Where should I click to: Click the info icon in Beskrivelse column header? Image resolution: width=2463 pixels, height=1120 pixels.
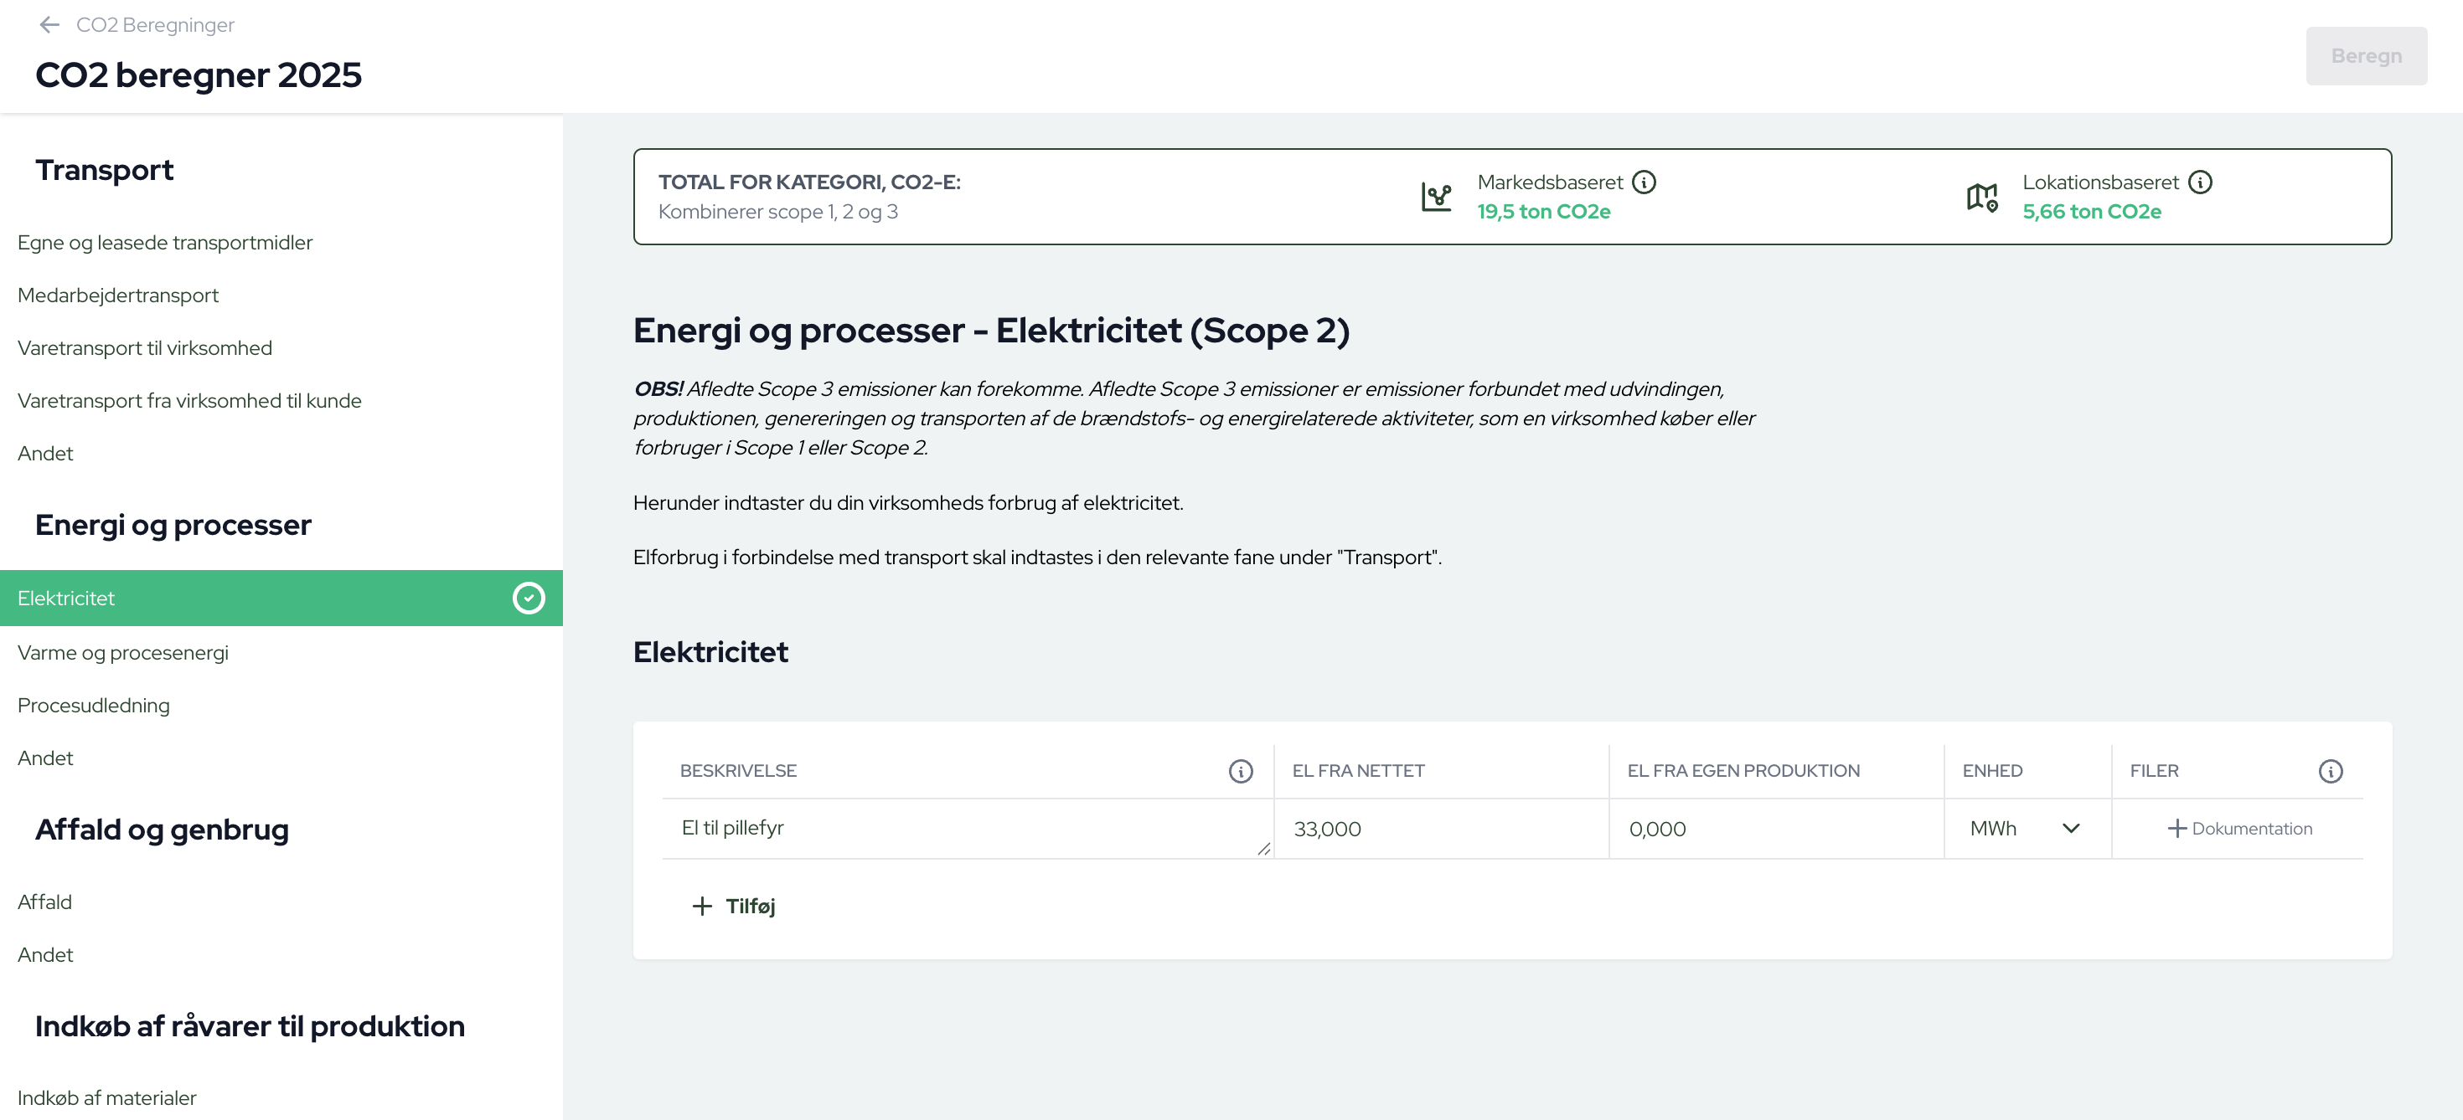click(x=1240, y=771)
